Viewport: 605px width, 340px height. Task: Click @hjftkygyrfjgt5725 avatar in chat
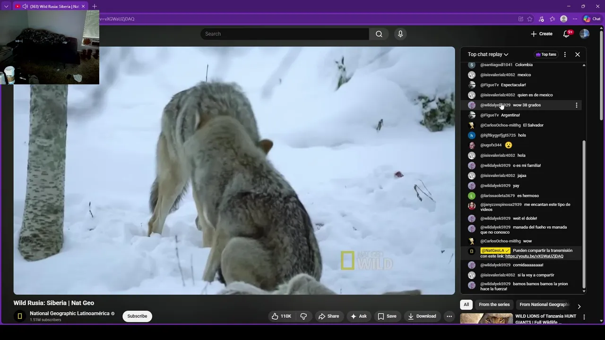472,136
